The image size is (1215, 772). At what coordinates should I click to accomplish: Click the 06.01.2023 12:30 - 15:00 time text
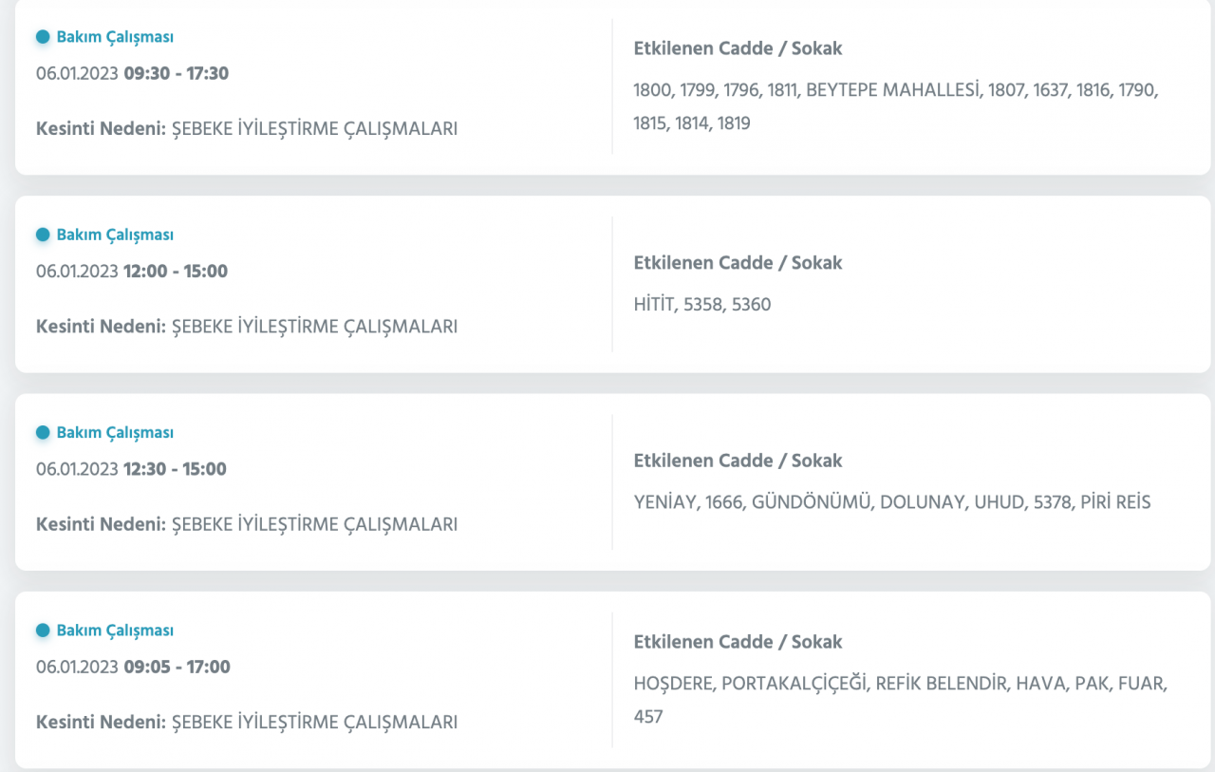pyautogui.click(x=131, y=468)
